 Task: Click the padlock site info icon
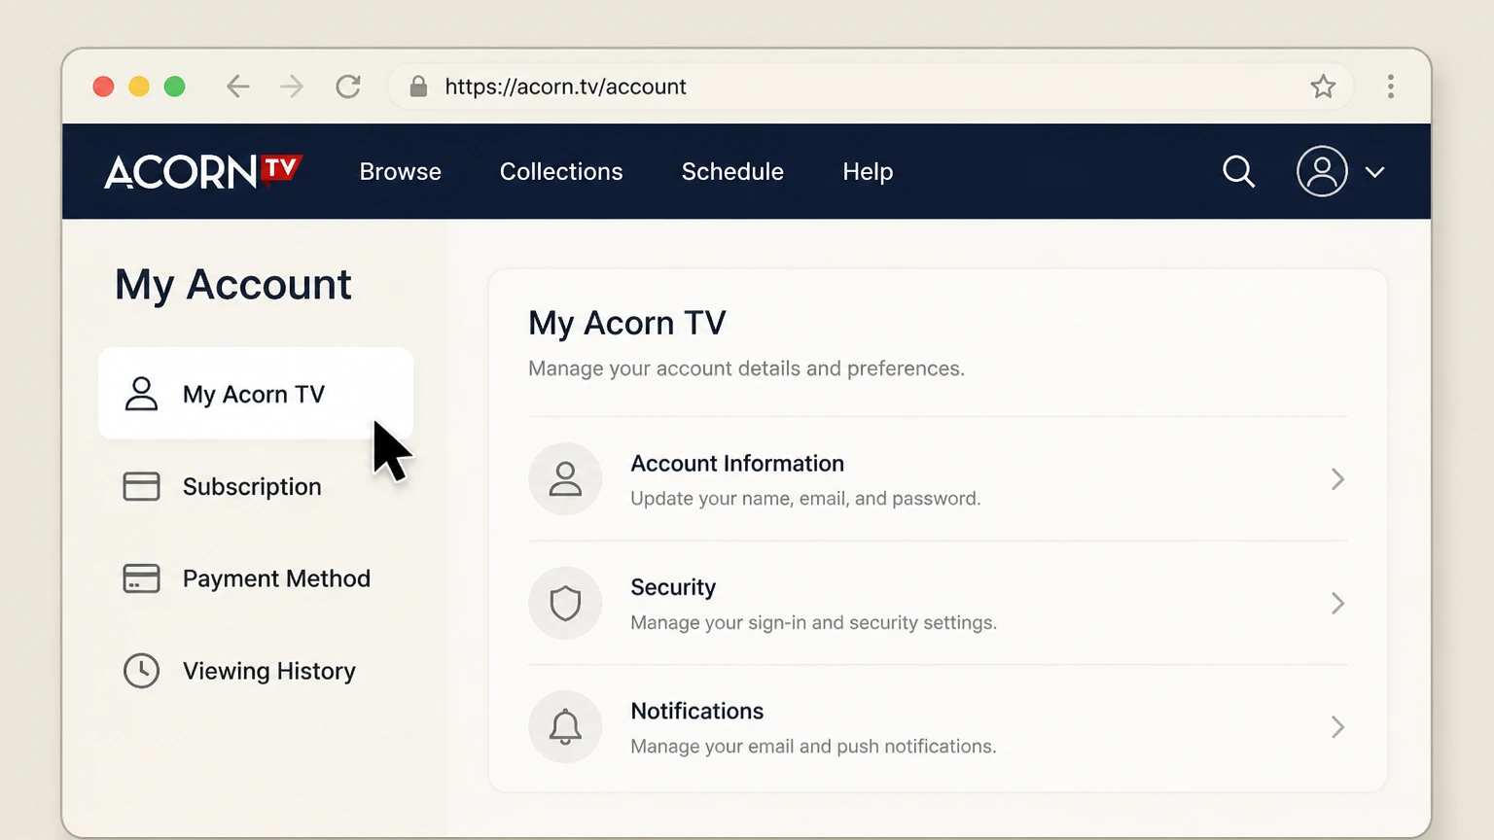coord(418,87)
